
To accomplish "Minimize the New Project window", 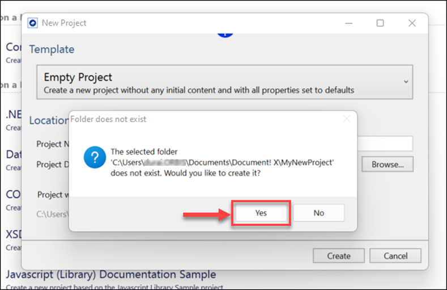I will [348, 23].
